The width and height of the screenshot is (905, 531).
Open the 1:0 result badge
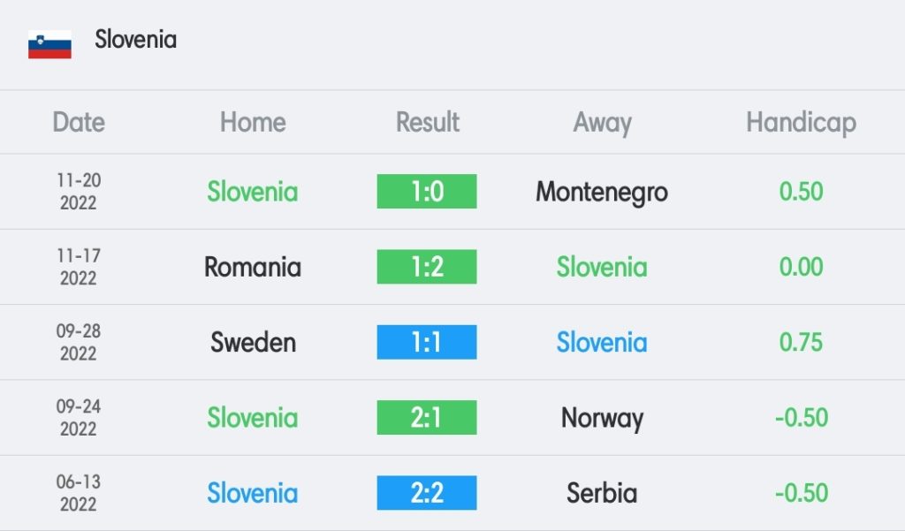click(427, 191)
